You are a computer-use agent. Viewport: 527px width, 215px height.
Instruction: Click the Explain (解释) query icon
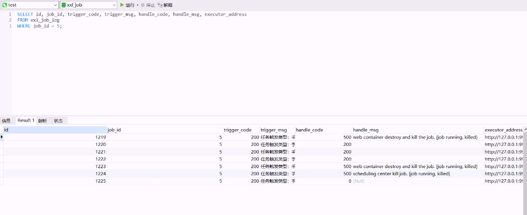point(160,5)
